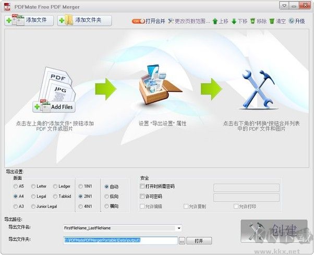Select the Legal page size radio
Image resolution: width=314 pixels, height=255 pixels.
[33, 197]
